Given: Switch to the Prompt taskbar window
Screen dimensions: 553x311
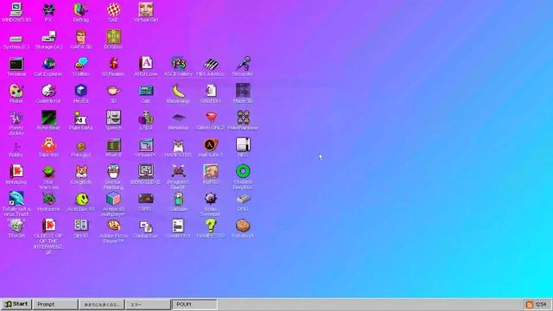Looking at the screenshot, I should (55, 304).
